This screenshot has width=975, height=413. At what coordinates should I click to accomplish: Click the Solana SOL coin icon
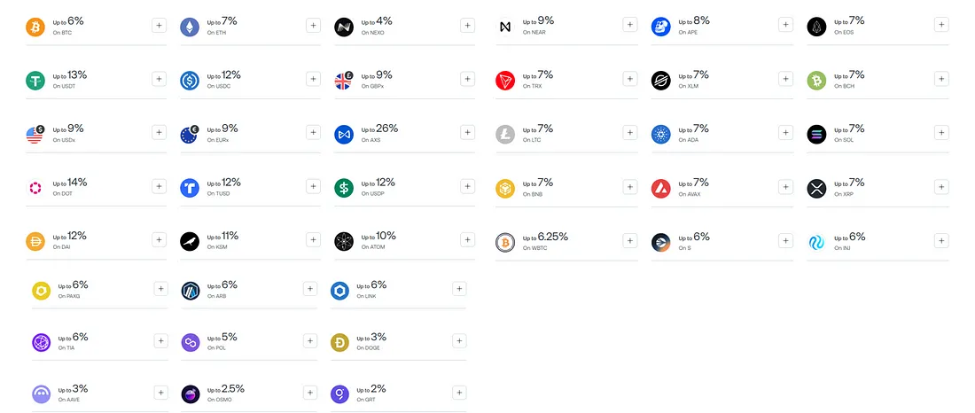(x=816, y=135)
